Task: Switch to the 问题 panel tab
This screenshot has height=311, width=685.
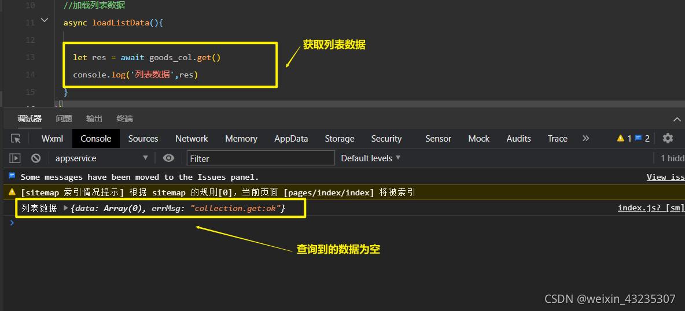Action: [64, 119]
